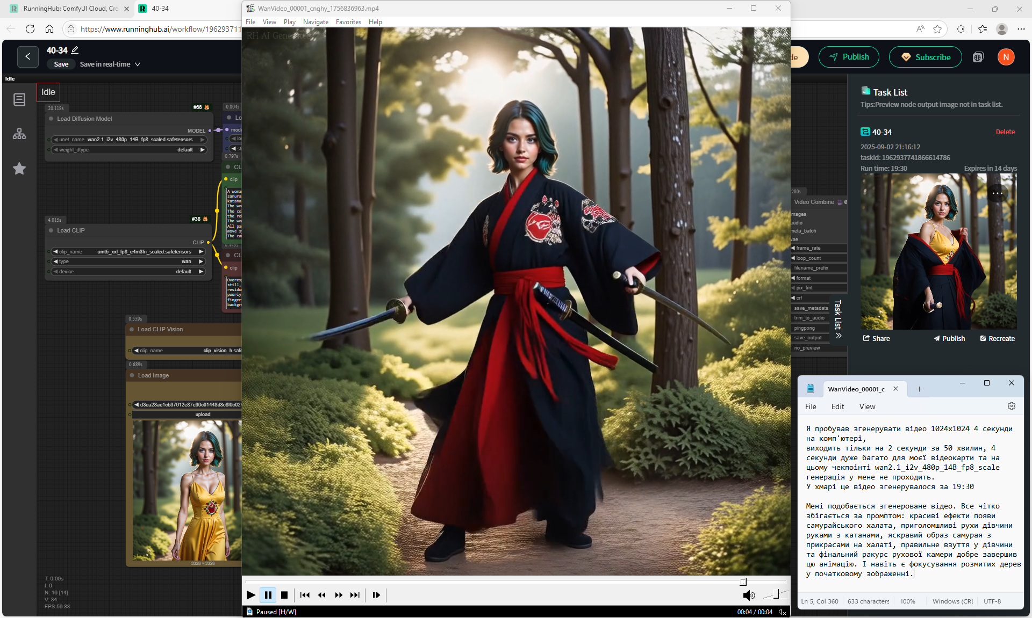Open the favorites star icon in left sidebar
The width and height of the screenshot is (1032, 618).
click(19, 169)
